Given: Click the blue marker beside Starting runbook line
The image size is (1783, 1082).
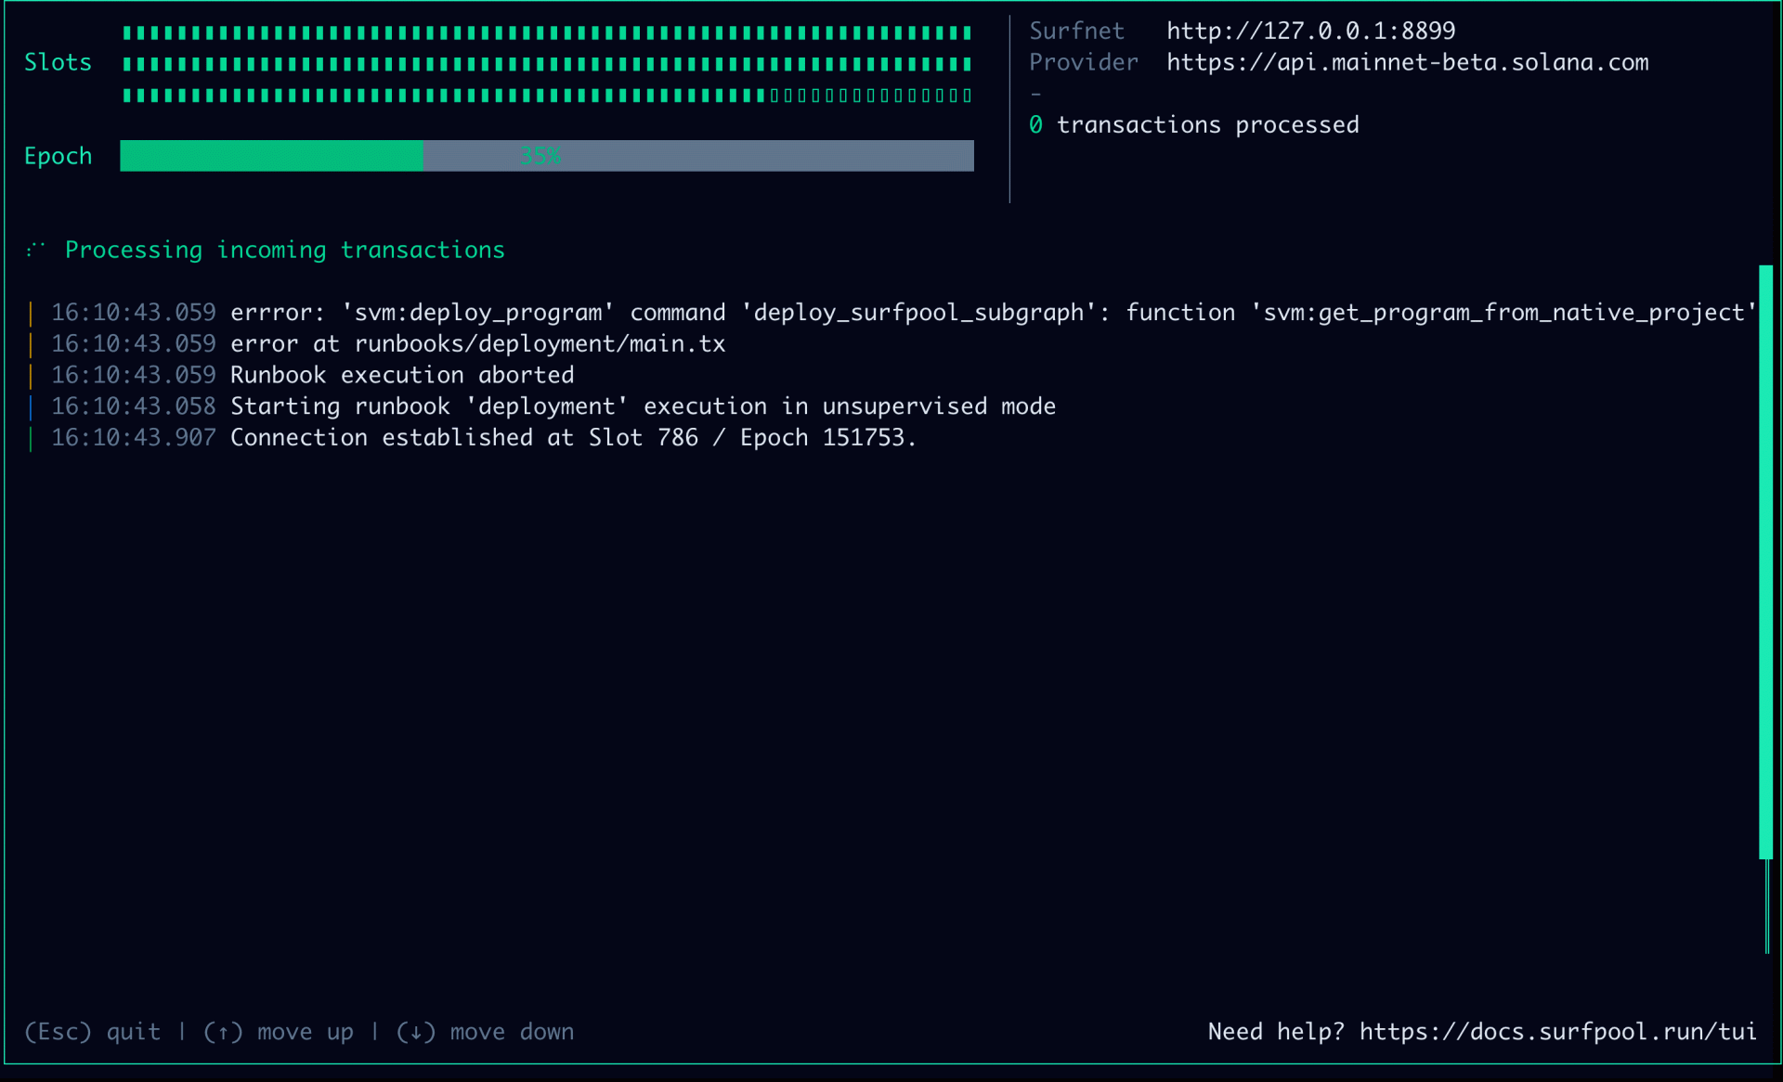Looking at the screenshot, I should point(31,406).
